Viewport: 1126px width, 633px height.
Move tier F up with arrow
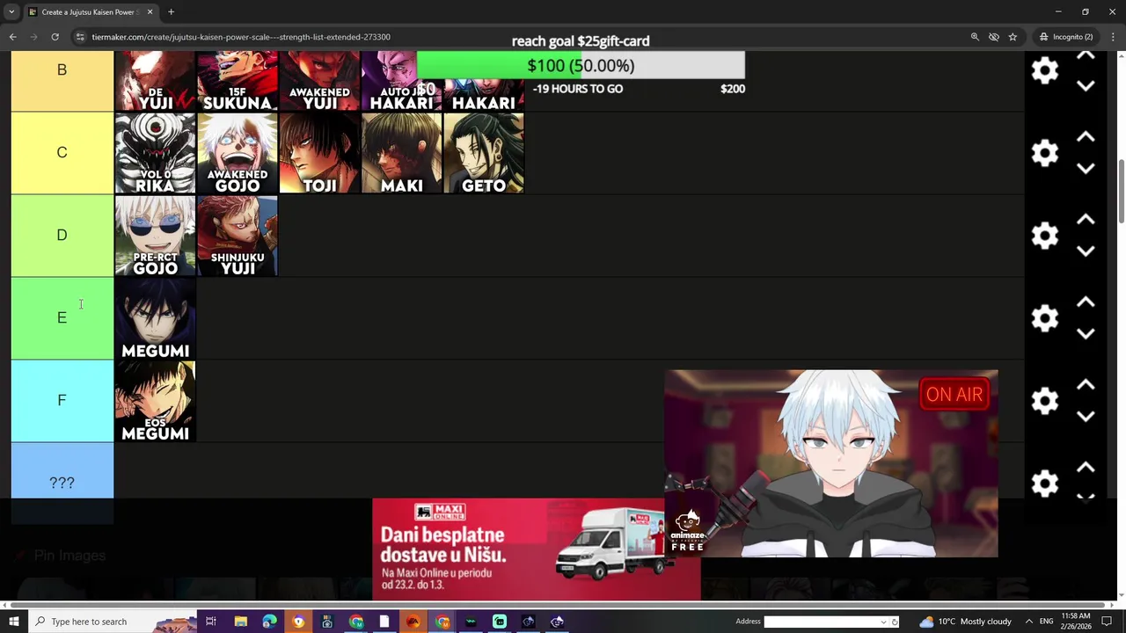click(x=1086, y=385)
